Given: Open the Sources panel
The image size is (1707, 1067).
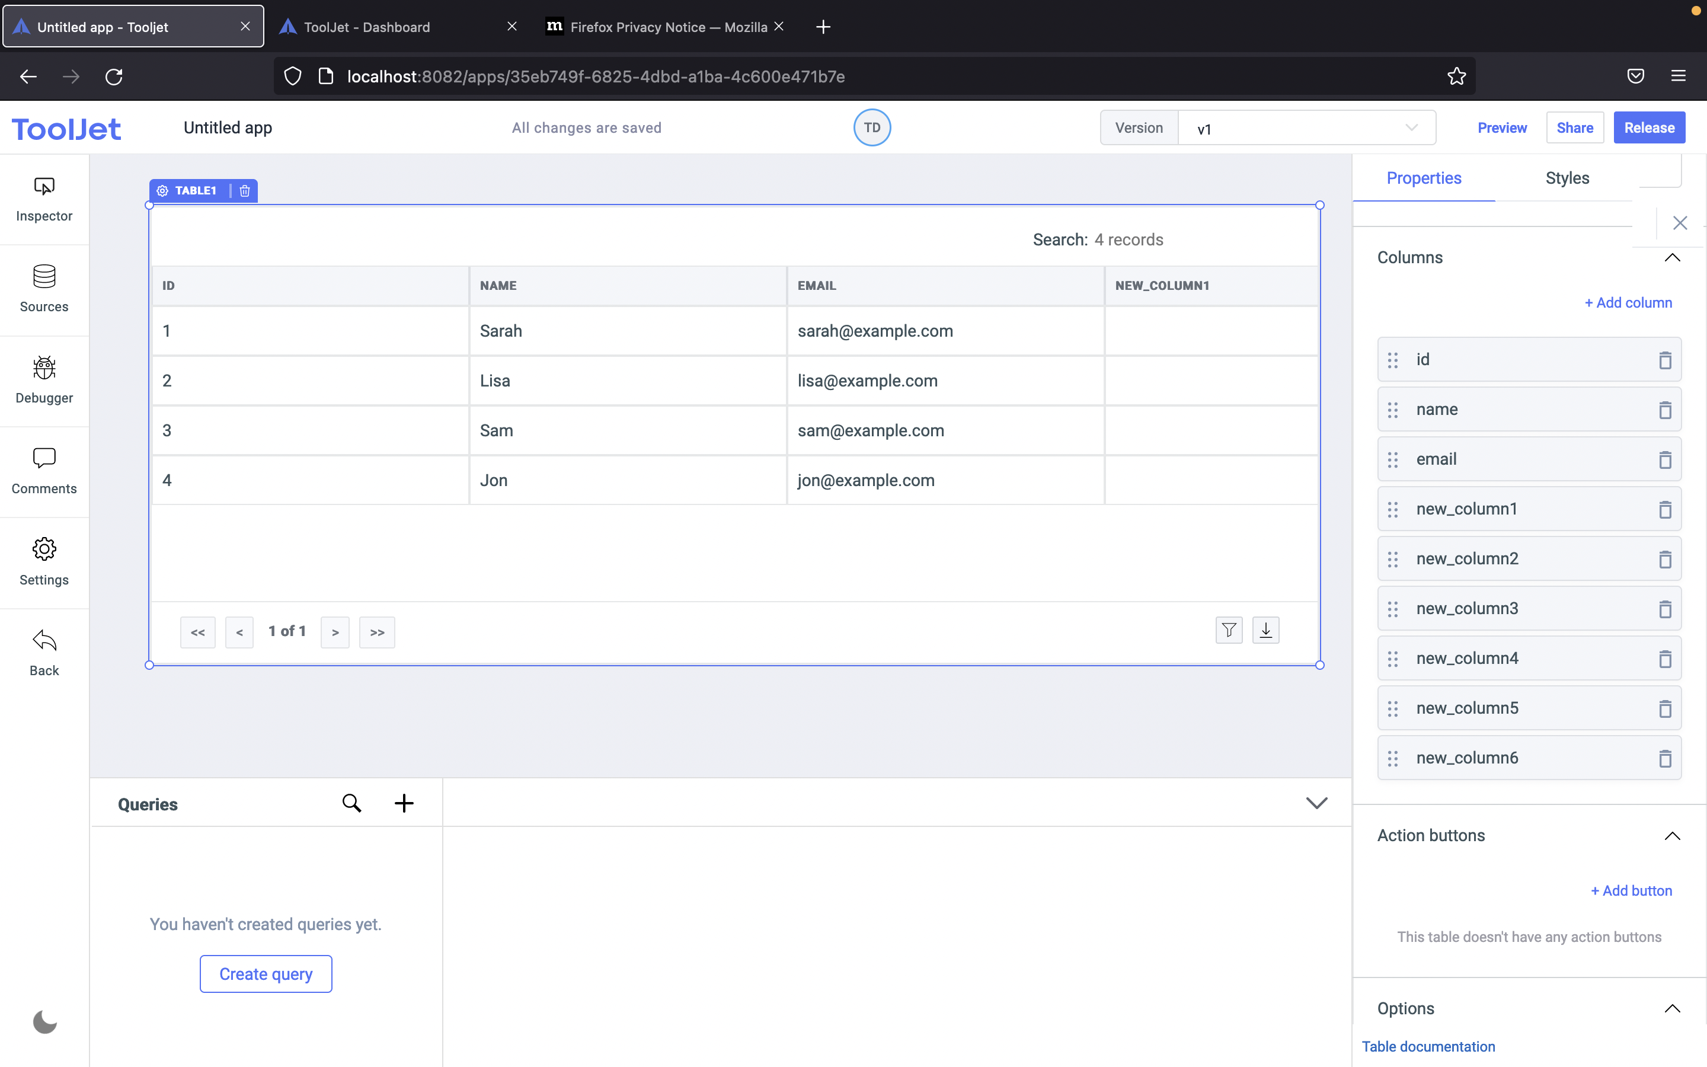Looking at the screenshot, I should click(x=44, y=289).
